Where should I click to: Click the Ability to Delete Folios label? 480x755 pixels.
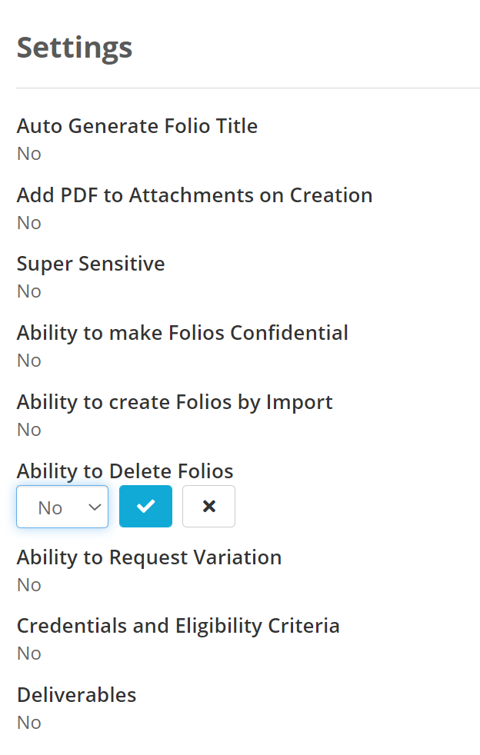click(125, 471)
